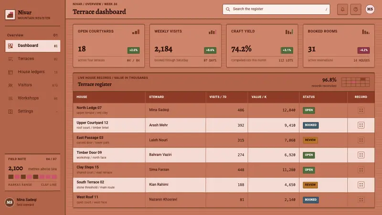Open Settings in sidebar
This screenshot has height=215, width=382.
click(x=32, y=111)
